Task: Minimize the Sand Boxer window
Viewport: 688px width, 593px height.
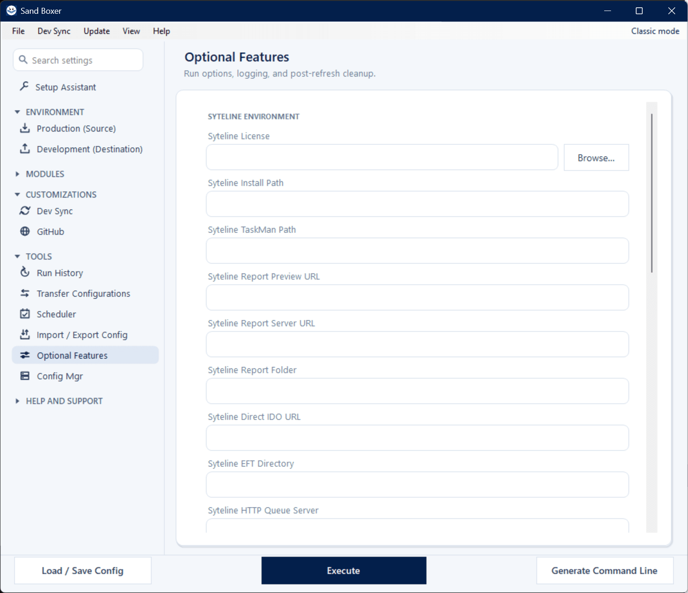Action: (x=608, y=11)
